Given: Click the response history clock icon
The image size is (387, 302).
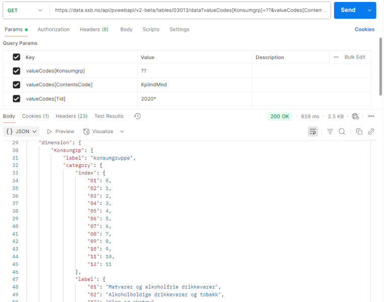Looking at the screenshot, I should tap(138, 116).
